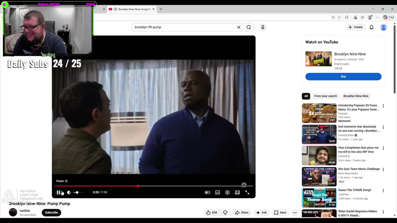
Task: Open the Brooklyn Nine-Nine show poster
Action: point(319,59)
